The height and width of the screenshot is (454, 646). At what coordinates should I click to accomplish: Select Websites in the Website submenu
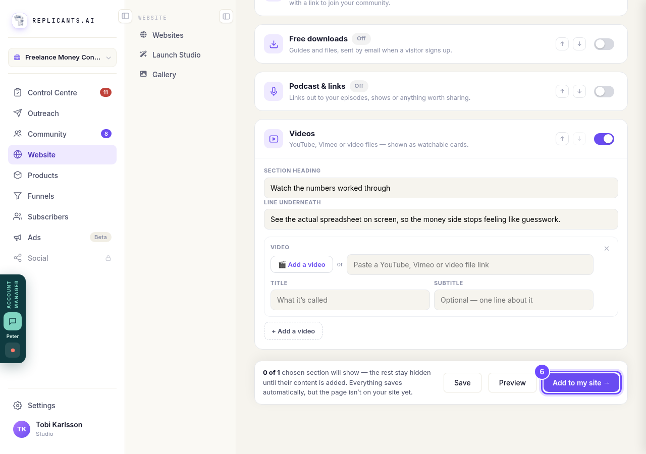click(x=180, y=35)
